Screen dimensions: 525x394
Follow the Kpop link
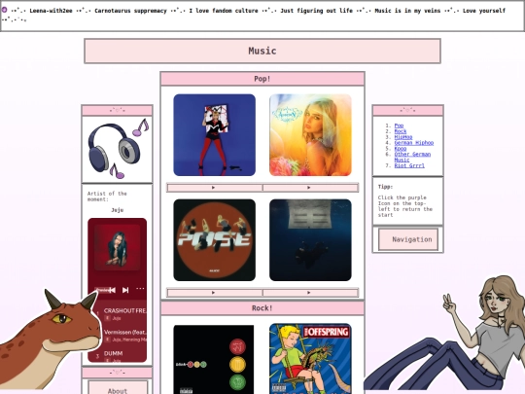(x=401, y=149)
